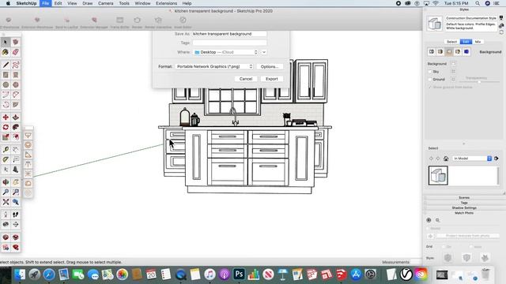This screenshot has height=284, width=506.
Task: Open Modeling settings in Styles Edit
Action: point(466,51)
